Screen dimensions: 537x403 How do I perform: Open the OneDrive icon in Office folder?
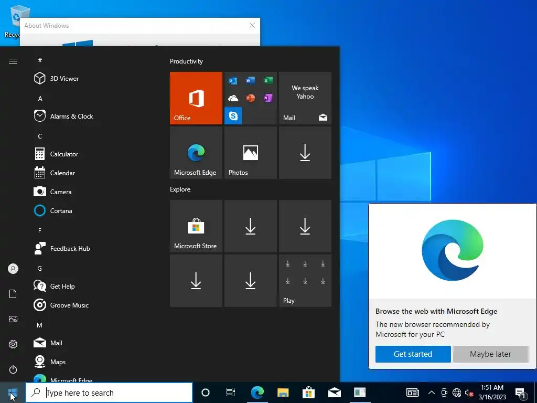point(233,98)
